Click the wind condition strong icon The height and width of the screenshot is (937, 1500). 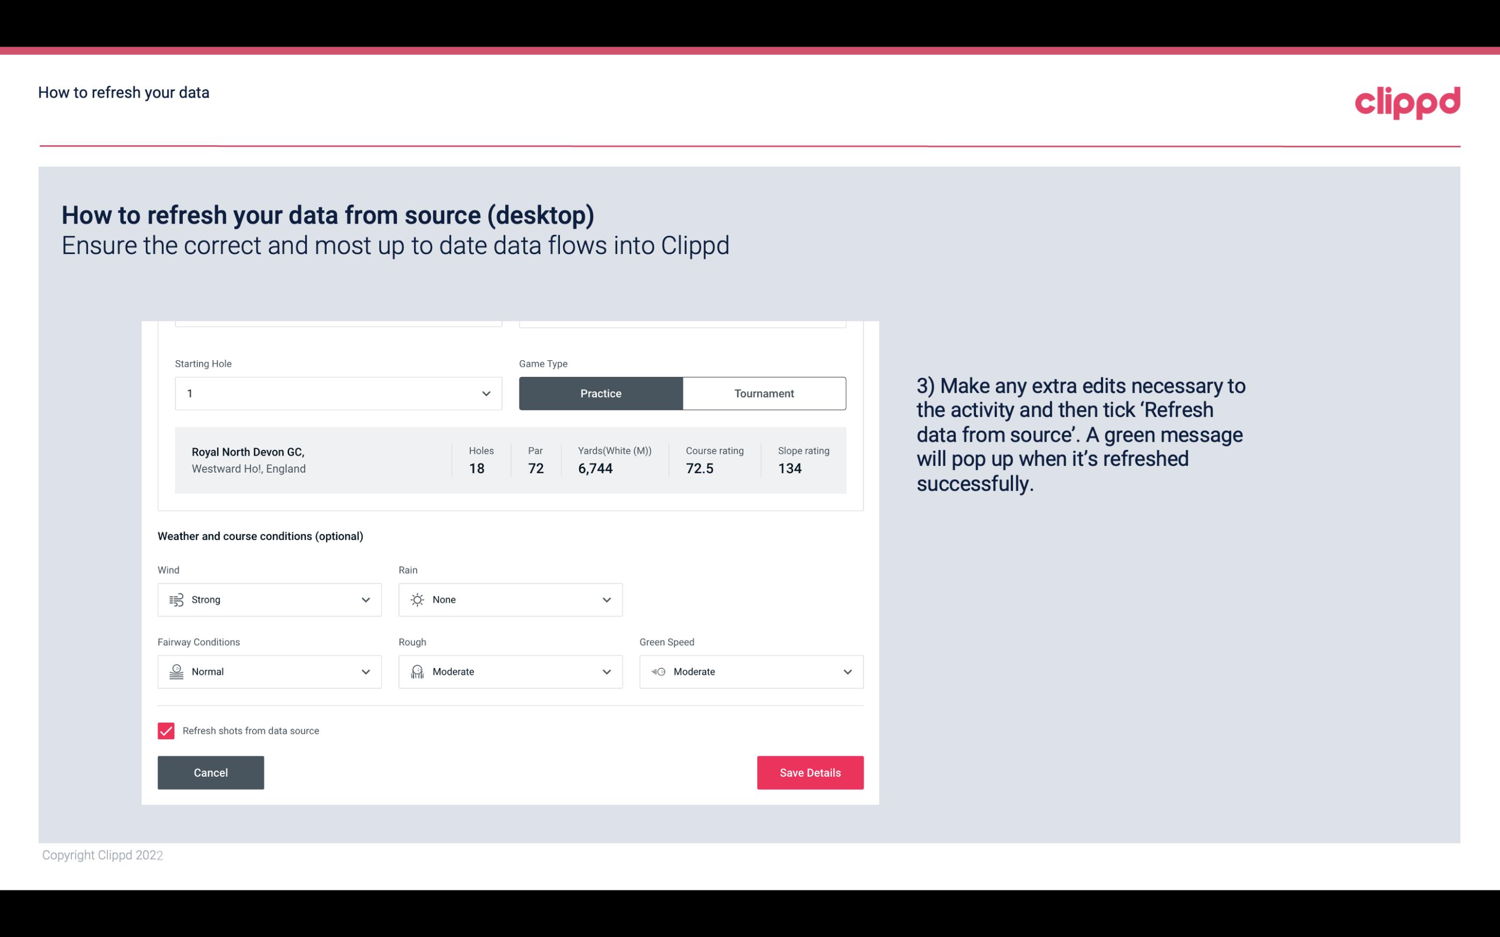(x=176, y=599)
